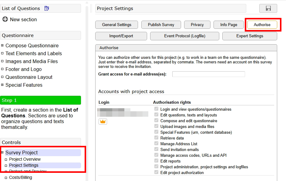Save settings using the floppy disk icon

268,8
